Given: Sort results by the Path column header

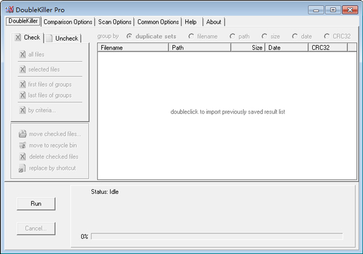Looking at the screenshot, I should 200,47.
